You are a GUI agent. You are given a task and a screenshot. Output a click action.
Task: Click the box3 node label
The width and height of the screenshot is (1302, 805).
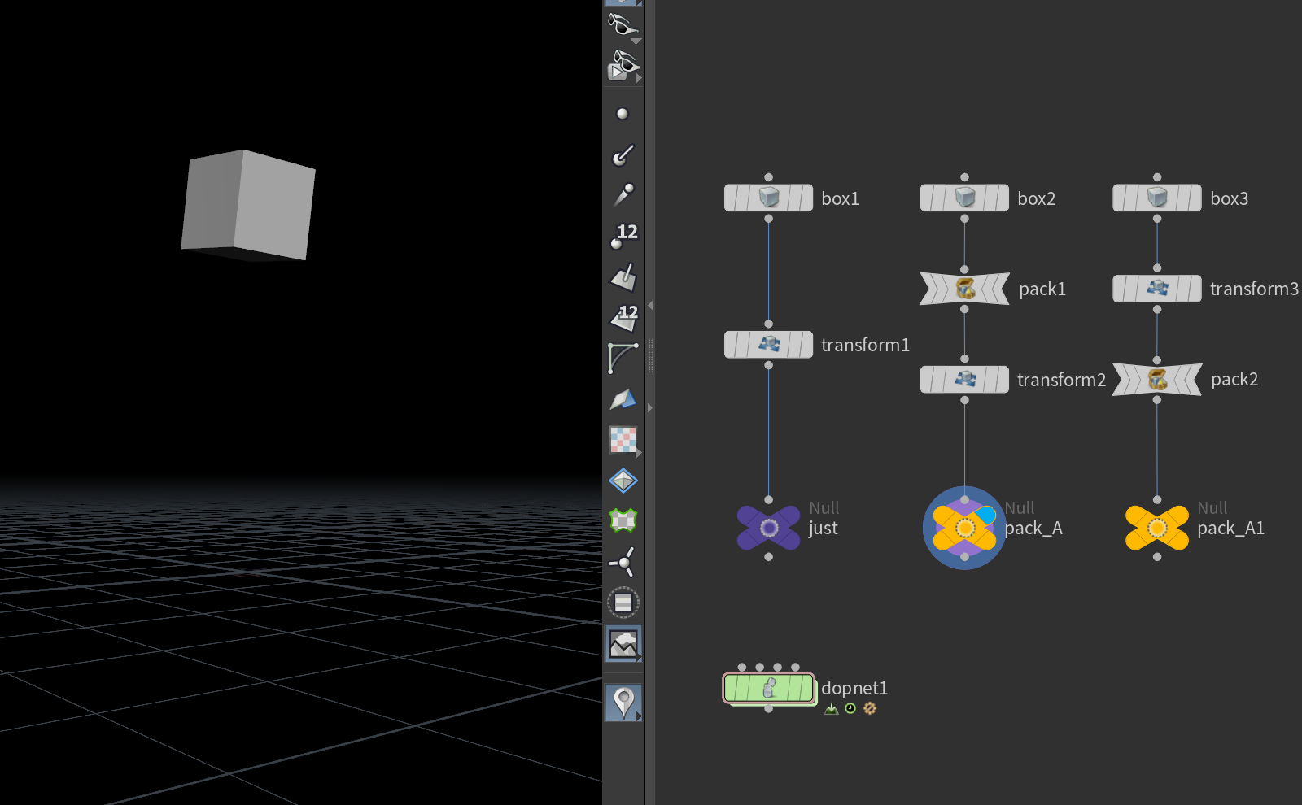point(1230,198)
